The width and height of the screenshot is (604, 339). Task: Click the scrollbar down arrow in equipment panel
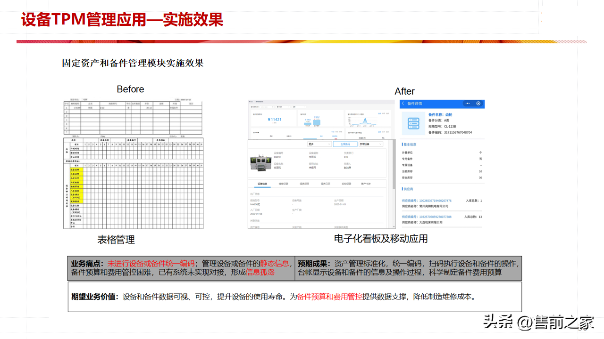[394, 227]
